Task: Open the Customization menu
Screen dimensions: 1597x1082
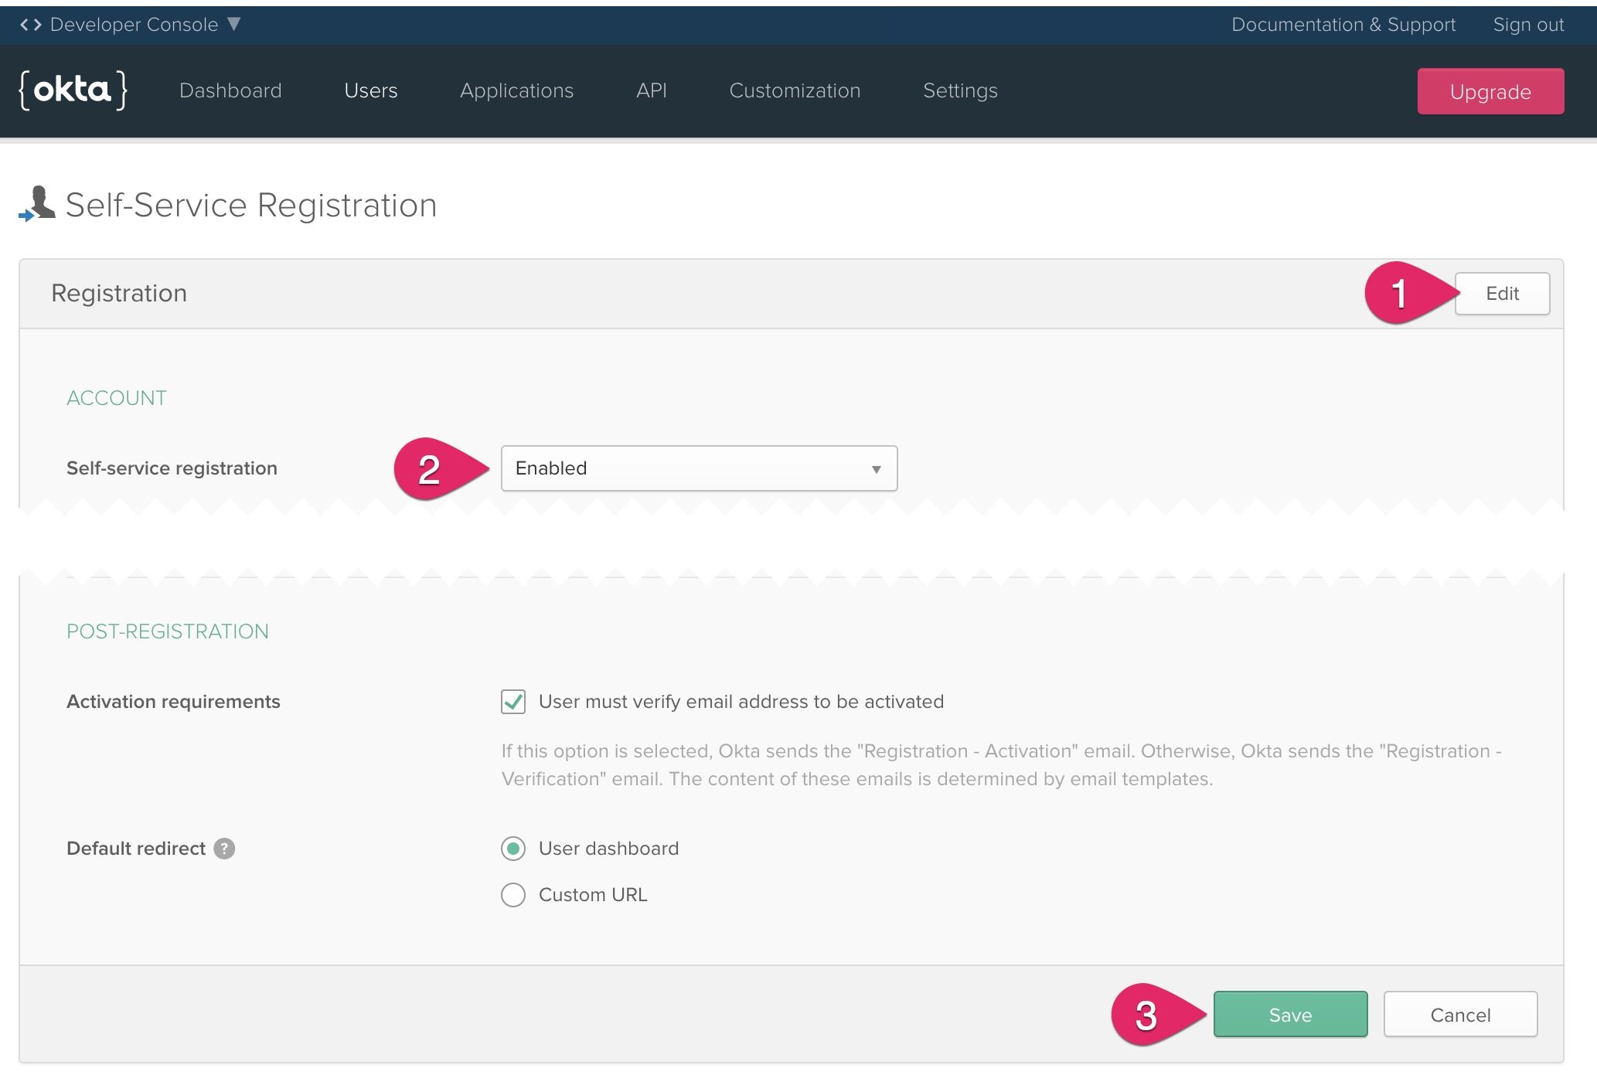Action: click(795, 90)
